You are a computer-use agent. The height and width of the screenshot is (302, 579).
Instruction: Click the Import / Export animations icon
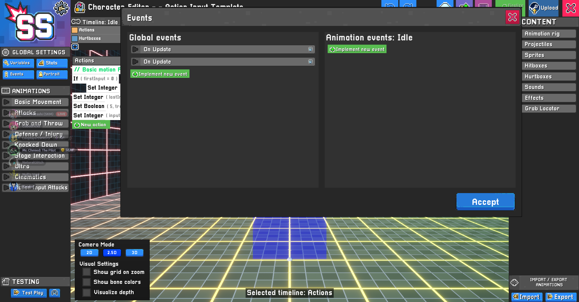tap(514, 282)
